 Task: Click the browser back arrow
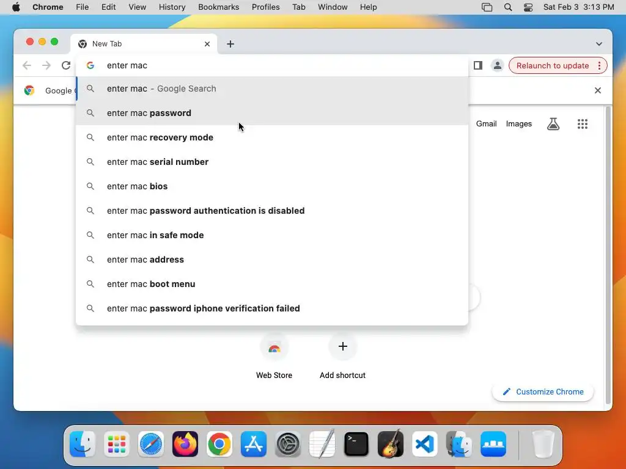coord(27,65)
